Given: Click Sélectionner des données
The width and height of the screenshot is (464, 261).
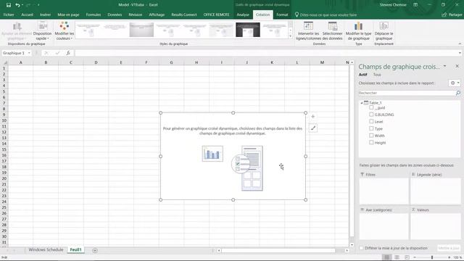Looking at the screenshot, I should 332,30.
